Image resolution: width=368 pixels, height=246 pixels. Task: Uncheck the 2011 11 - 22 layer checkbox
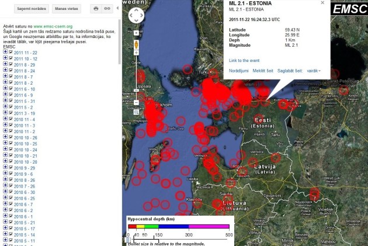11,53
